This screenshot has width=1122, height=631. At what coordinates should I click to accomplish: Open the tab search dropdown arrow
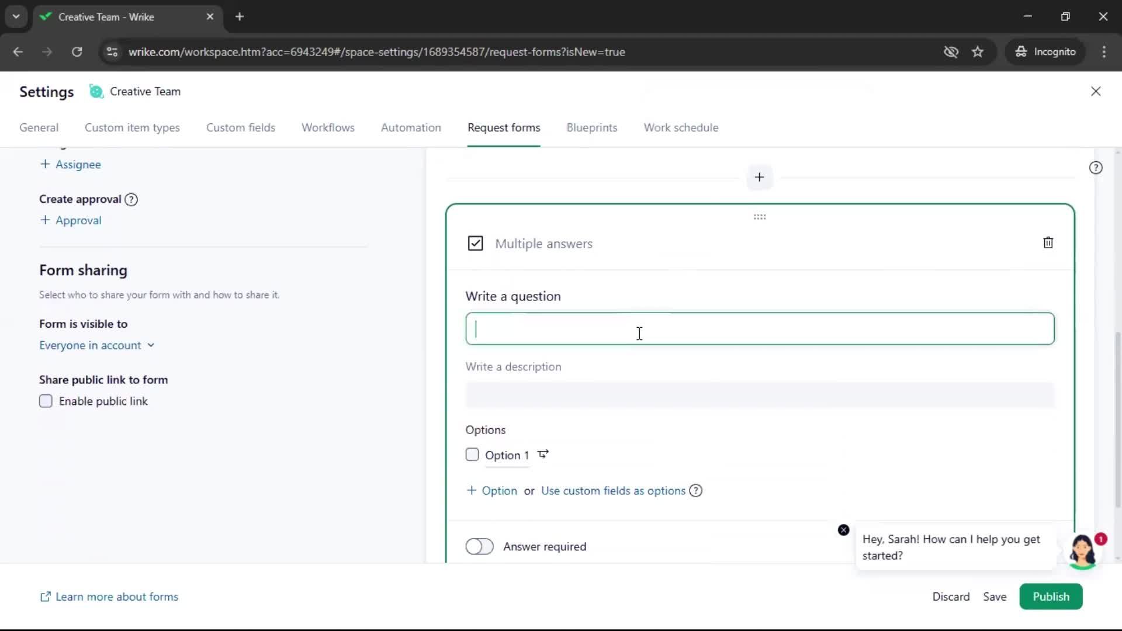[16, 16]
